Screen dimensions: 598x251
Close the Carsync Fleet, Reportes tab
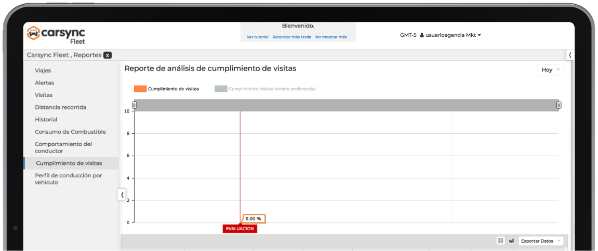pyautogui.click(x=108, y=55)
